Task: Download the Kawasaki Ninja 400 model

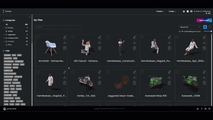Action: coord(169,77)
